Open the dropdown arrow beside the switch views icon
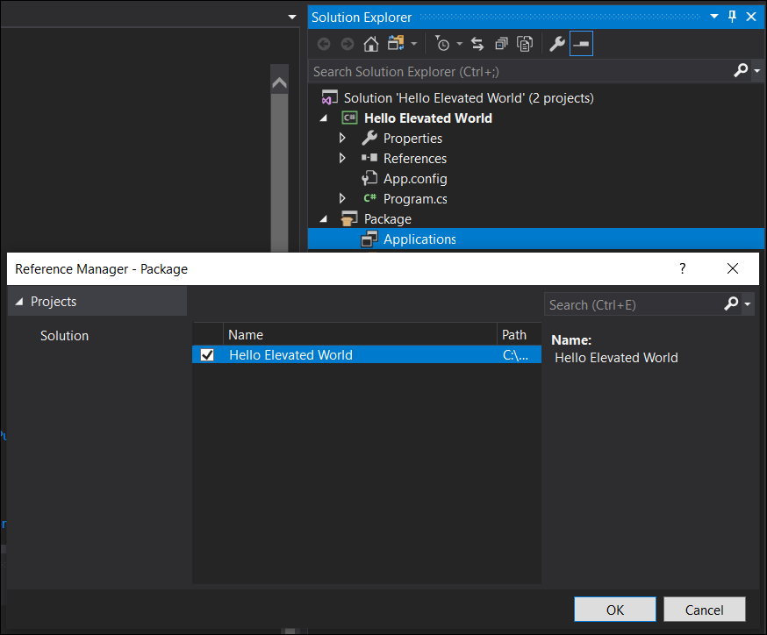 pos(414,44)
